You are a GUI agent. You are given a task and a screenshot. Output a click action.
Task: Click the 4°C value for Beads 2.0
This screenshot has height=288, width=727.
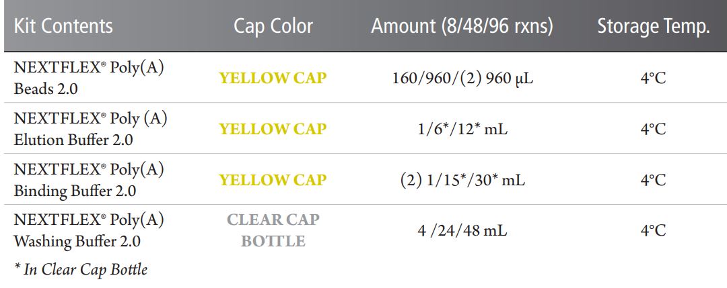tap(653, 78)
